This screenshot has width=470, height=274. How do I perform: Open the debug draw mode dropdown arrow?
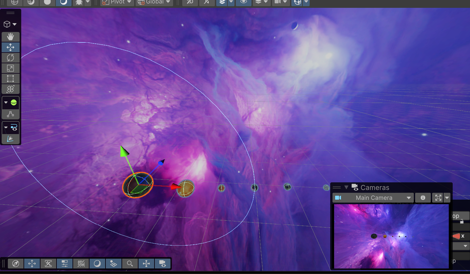88,2
